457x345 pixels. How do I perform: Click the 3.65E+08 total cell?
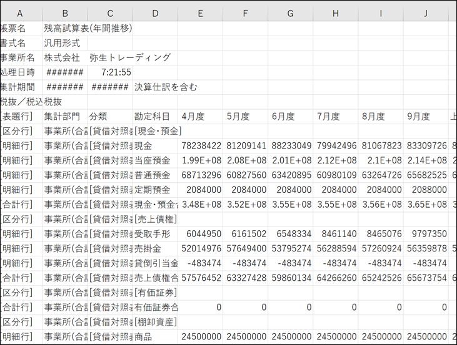pyautogui.click(x=426, y=205)
